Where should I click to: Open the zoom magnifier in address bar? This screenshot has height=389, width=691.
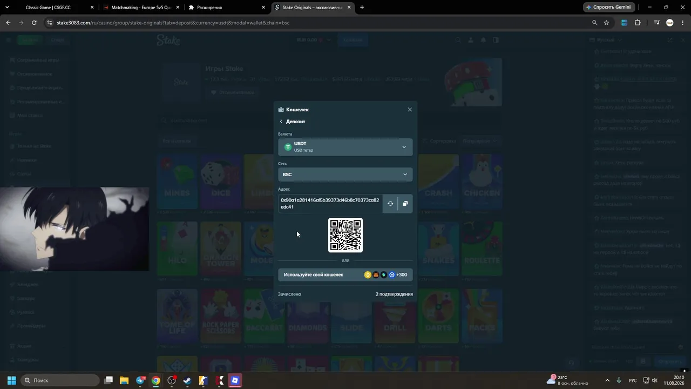click(594, 23)
